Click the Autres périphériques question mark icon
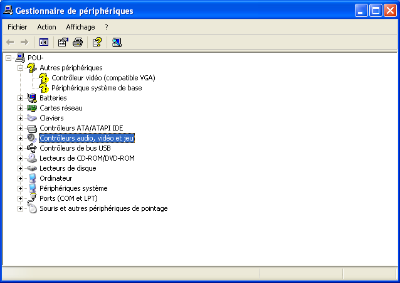This screenshot has width=400, height=283. [32, 68]
